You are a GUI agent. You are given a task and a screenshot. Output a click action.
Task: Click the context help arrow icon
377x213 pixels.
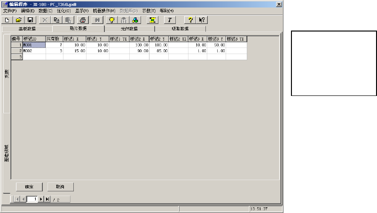[202, 20]
